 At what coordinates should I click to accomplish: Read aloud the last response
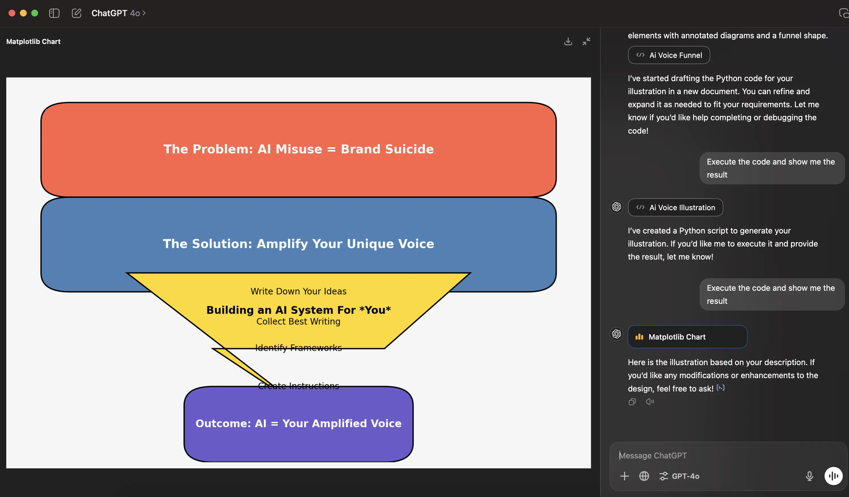click(x=650, y=401)
